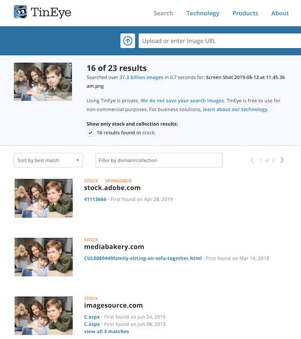Click 'view all 3 matches' link
Screen dimensions: 301x339
pyautogui.click(x=106, y=331)
